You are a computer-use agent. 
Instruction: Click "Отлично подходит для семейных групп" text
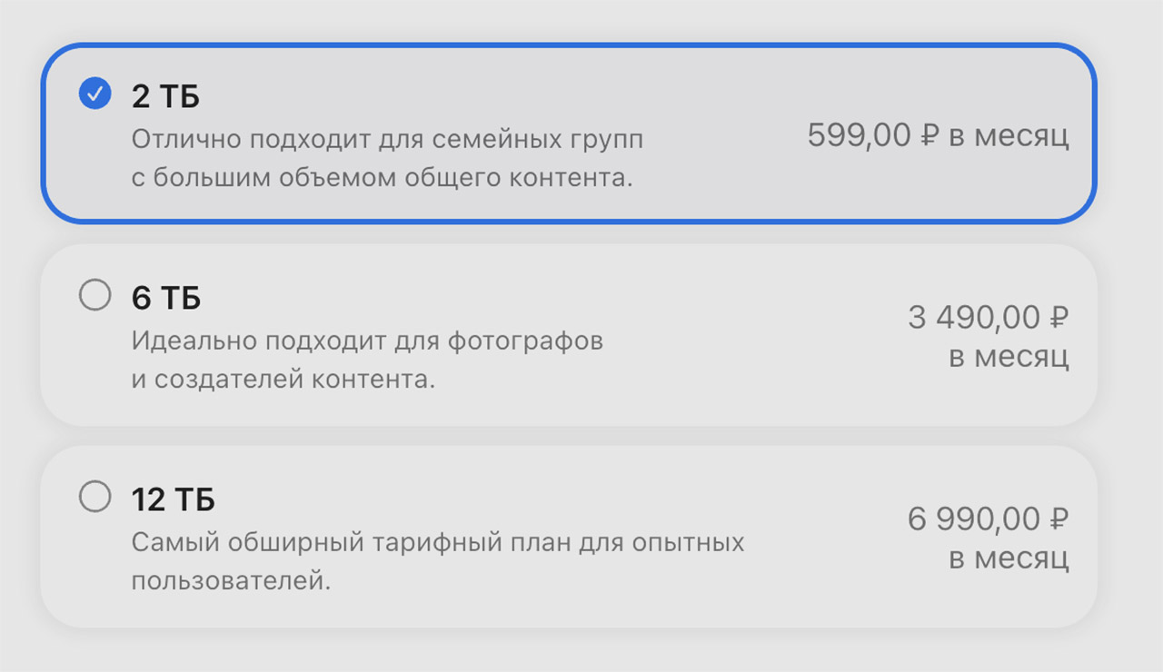[387, 140]
